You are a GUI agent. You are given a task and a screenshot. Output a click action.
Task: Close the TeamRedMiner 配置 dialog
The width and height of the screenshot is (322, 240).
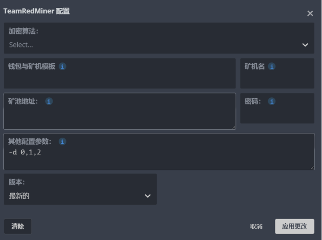[x=310, y=13]
